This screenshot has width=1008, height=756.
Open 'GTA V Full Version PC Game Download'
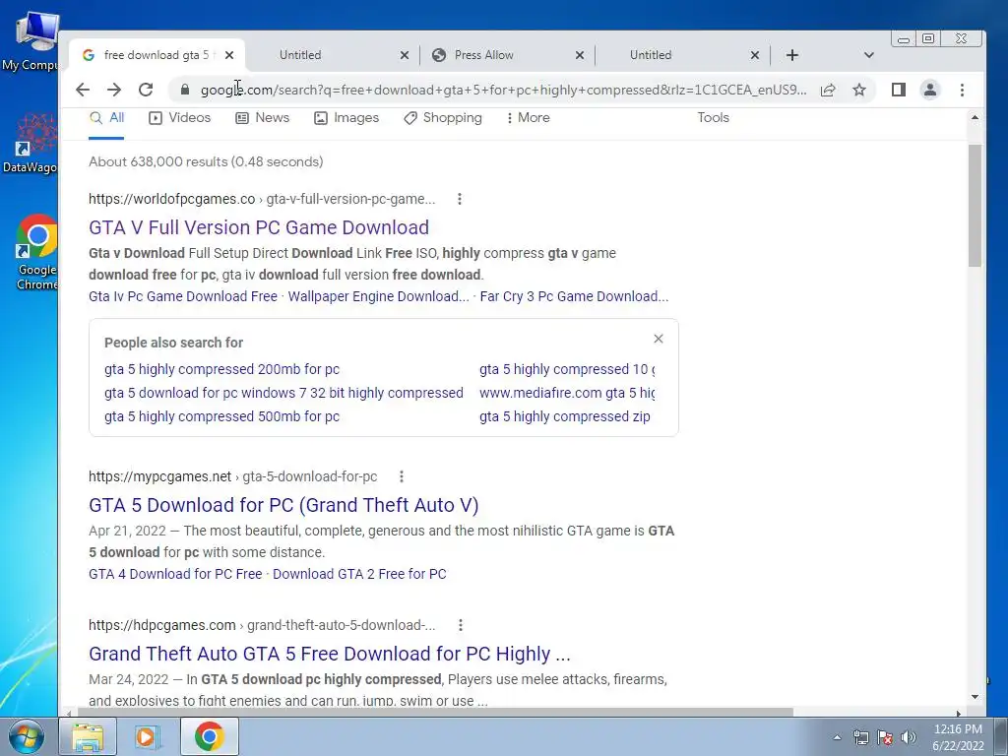[x=259, y=227]
